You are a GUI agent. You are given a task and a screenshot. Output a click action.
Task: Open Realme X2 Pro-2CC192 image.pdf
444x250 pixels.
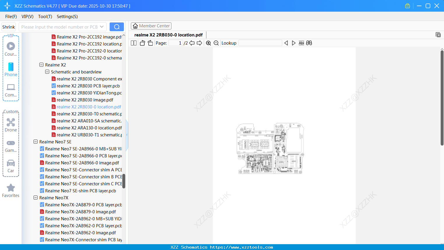[x=87, y=37]
